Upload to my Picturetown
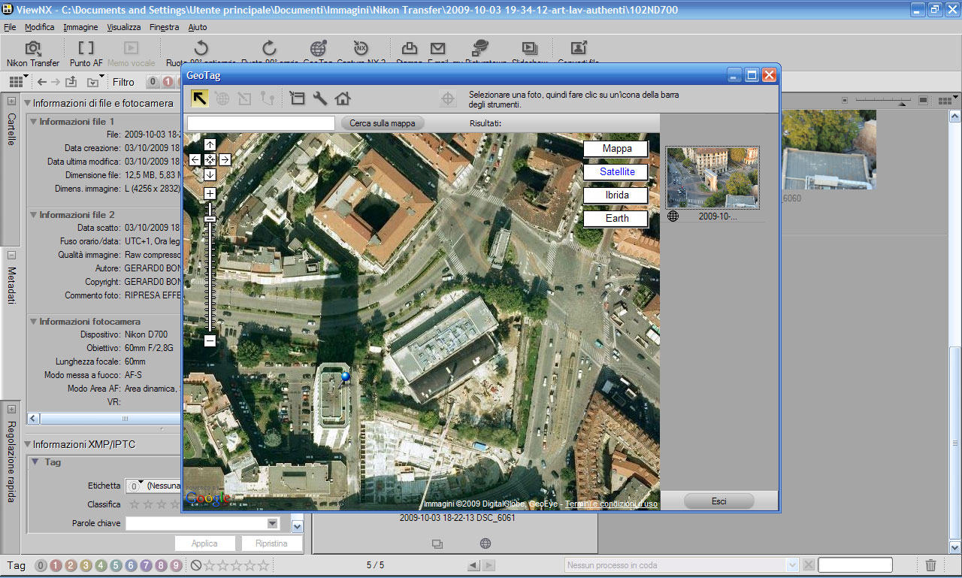The image size is (962, 578). click(479, 48)
